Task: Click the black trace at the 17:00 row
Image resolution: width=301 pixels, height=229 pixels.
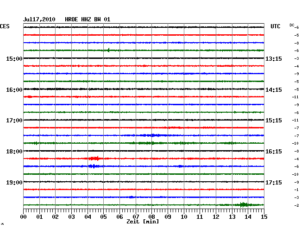Action: pyautogui.click(x=144, y=120)
